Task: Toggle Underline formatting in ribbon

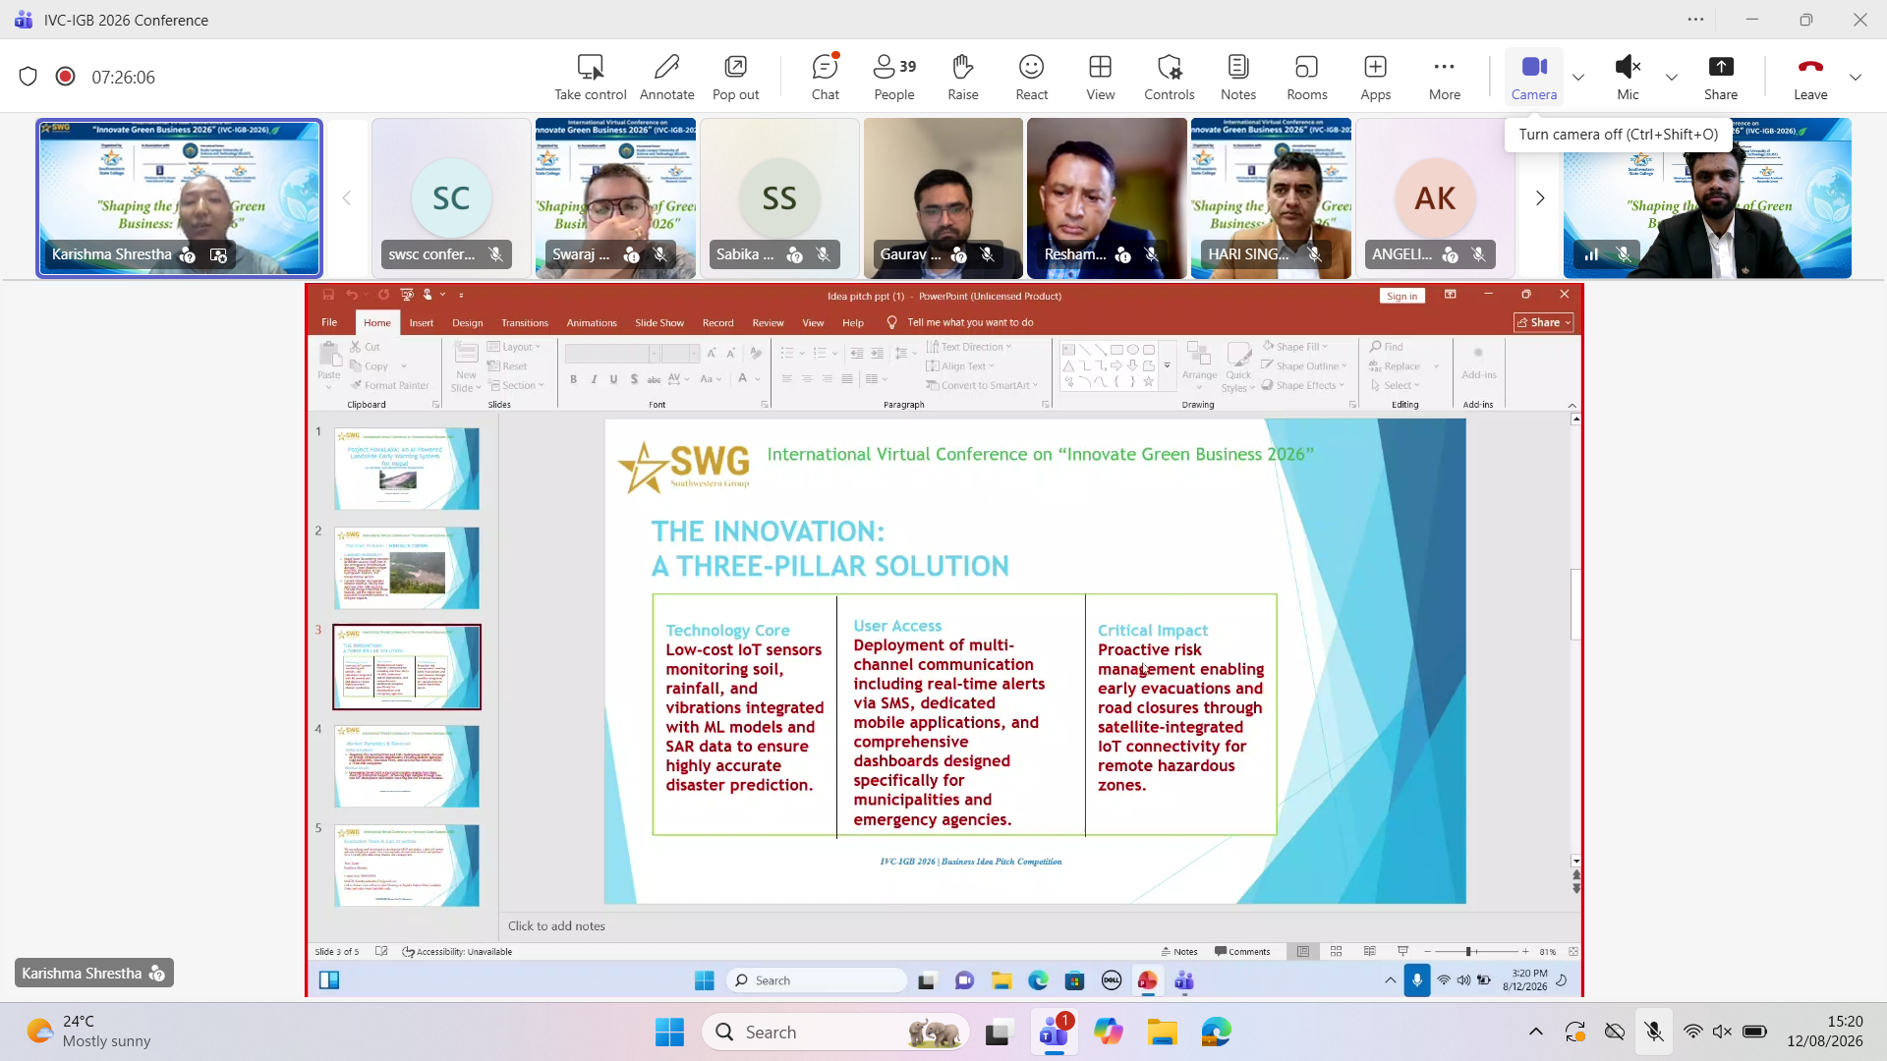Action: coord(613,379)
